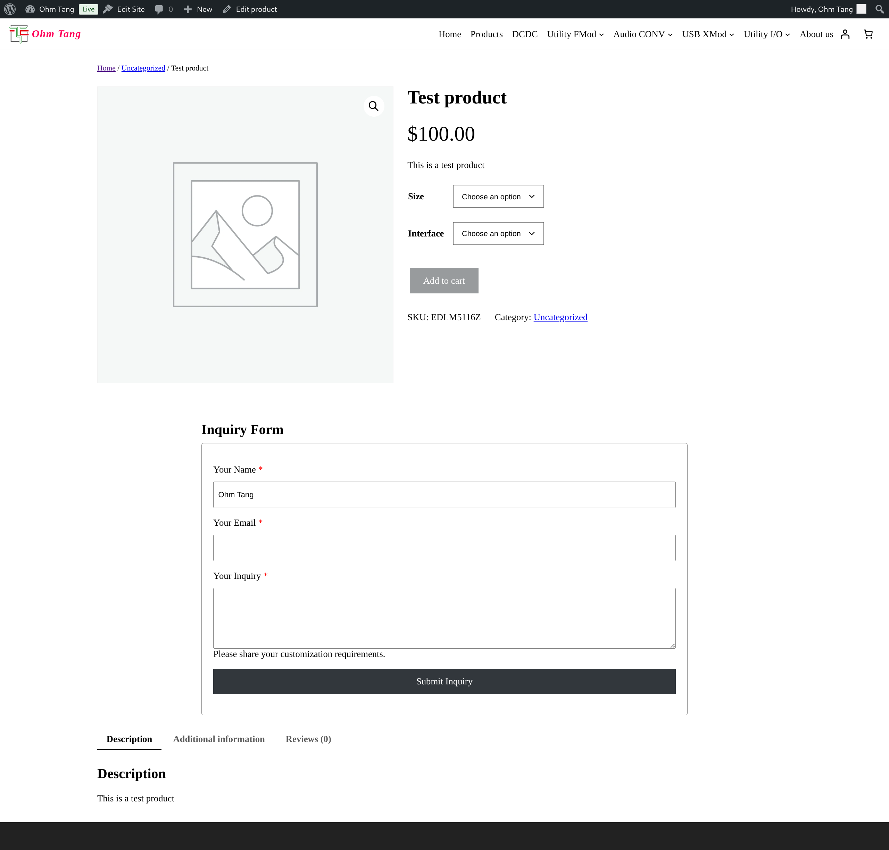889x850 pixels.
Task: Open the Size Choose an option dropdown
Action: coord(498,196)
